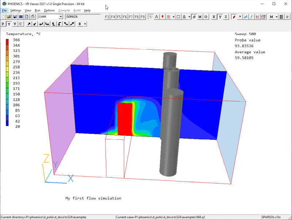The width and height of the screenshot is (292, 220).
Task: Click the Print icon in toolbar
Action: pos(32,17)
